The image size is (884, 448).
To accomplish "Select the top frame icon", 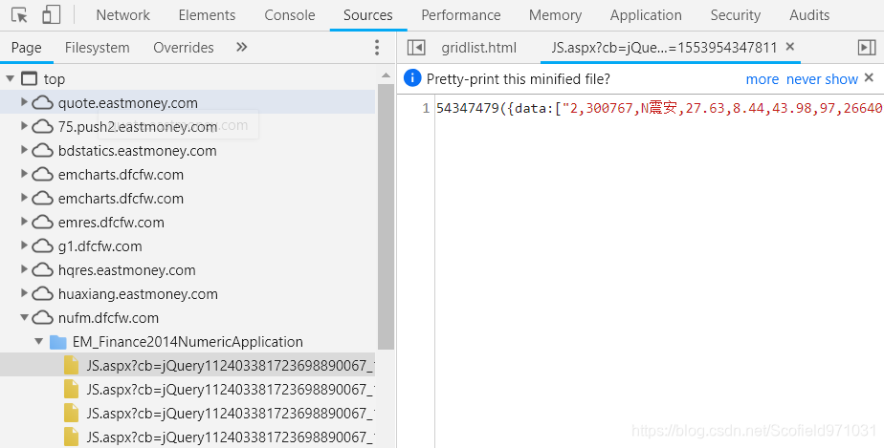I will (x=29, y=78).
